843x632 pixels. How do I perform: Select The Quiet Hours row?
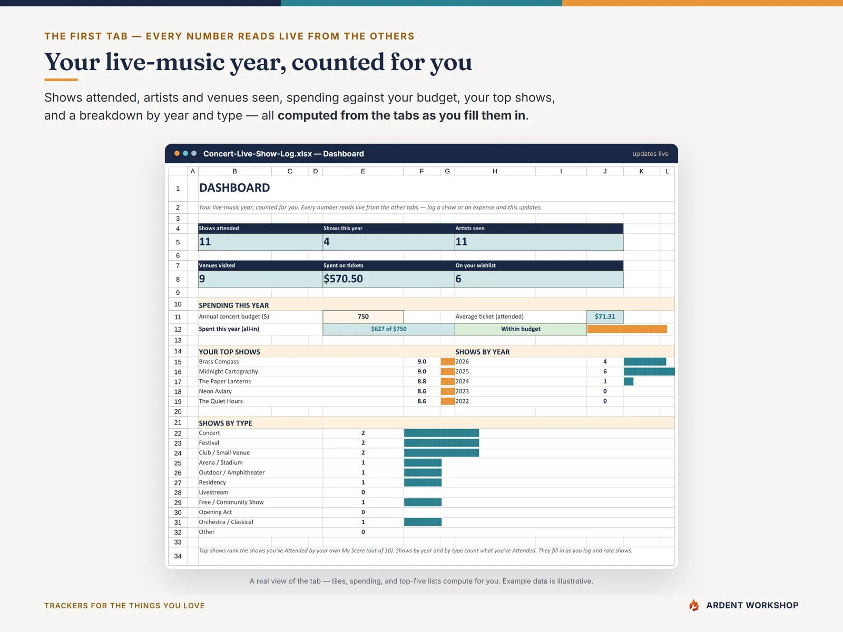[x=221, y=401]
